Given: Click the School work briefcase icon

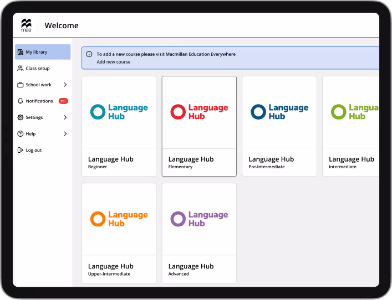Looking at the screenshot, I should point(21,85).
